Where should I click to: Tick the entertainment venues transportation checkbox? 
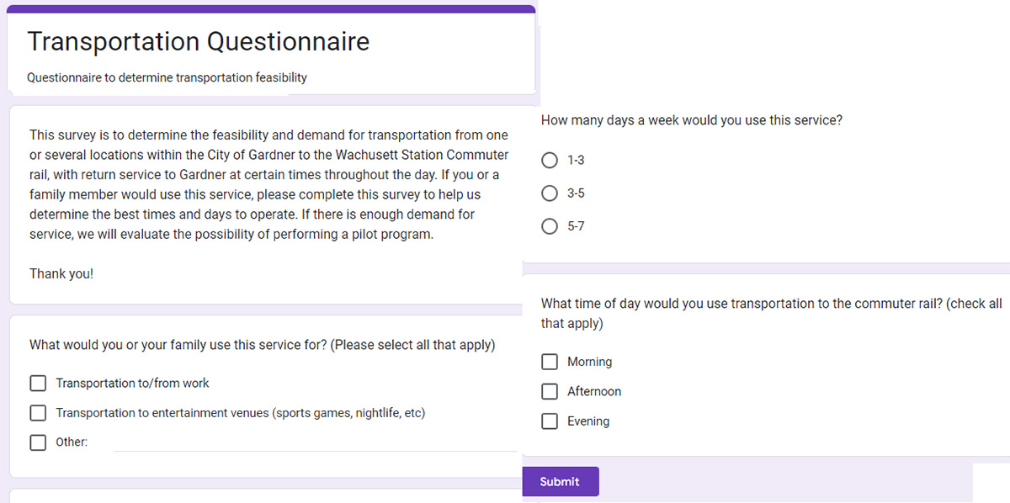tap(38, 413)
